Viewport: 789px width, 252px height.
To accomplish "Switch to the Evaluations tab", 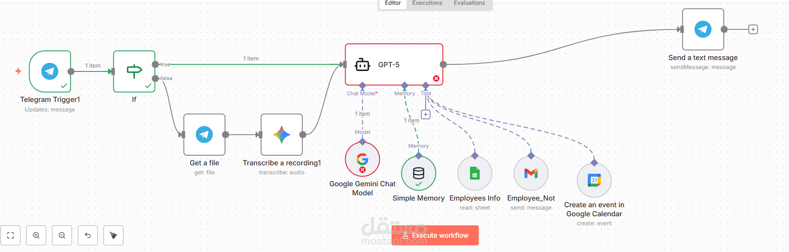I will point(470,3).
